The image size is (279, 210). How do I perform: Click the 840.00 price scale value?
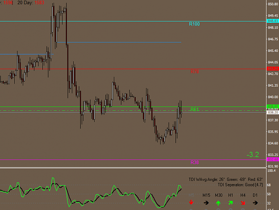pyautogui.click(x=273, y=97)
